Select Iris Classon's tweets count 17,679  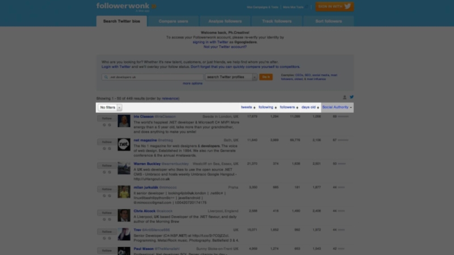point(252,117)
